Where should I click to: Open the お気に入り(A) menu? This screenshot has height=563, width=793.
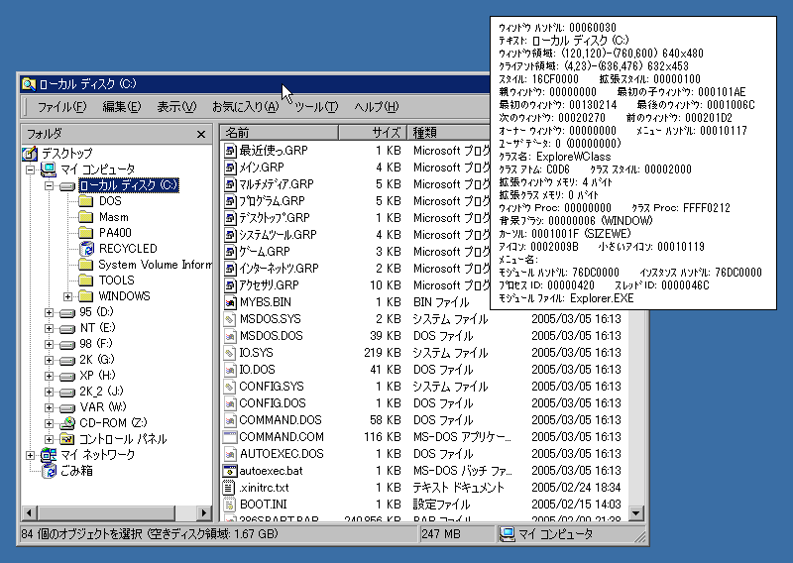click(245, 107)
